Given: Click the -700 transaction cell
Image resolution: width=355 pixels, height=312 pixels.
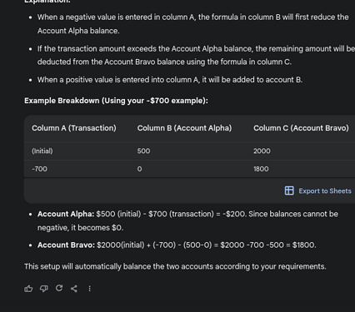Looking at the screenshot, I should tap(39, 169).
